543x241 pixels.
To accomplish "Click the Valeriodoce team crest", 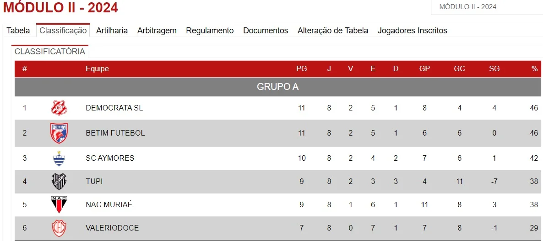I will click(x=59, y=228).
